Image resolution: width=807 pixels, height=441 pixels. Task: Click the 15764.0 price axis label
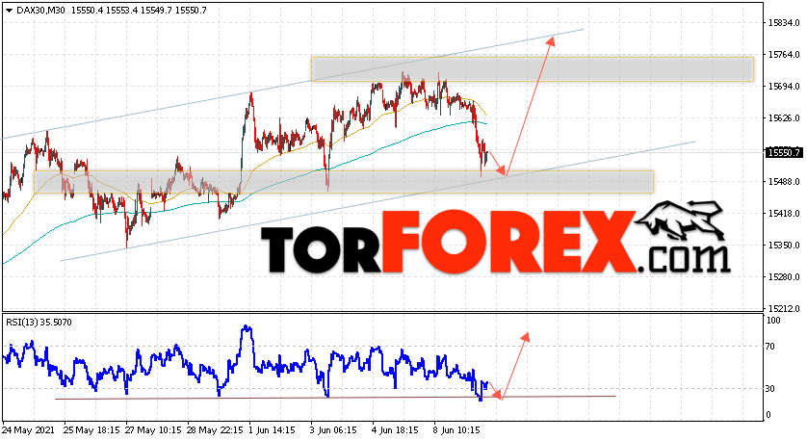783,55
